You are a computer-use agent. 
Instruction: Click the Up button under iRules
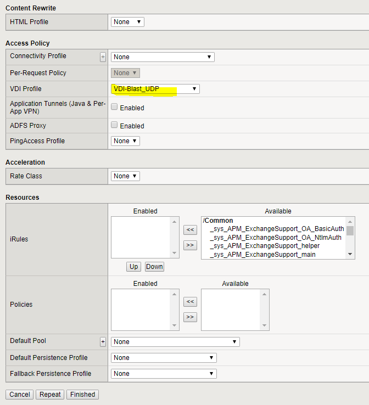pyautogui.click(x=133, y=267)
